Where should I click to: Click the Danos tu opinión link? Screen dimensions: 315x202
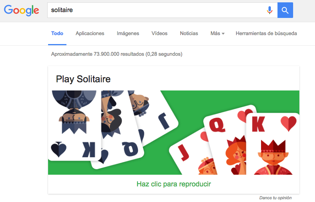(276, 198)
